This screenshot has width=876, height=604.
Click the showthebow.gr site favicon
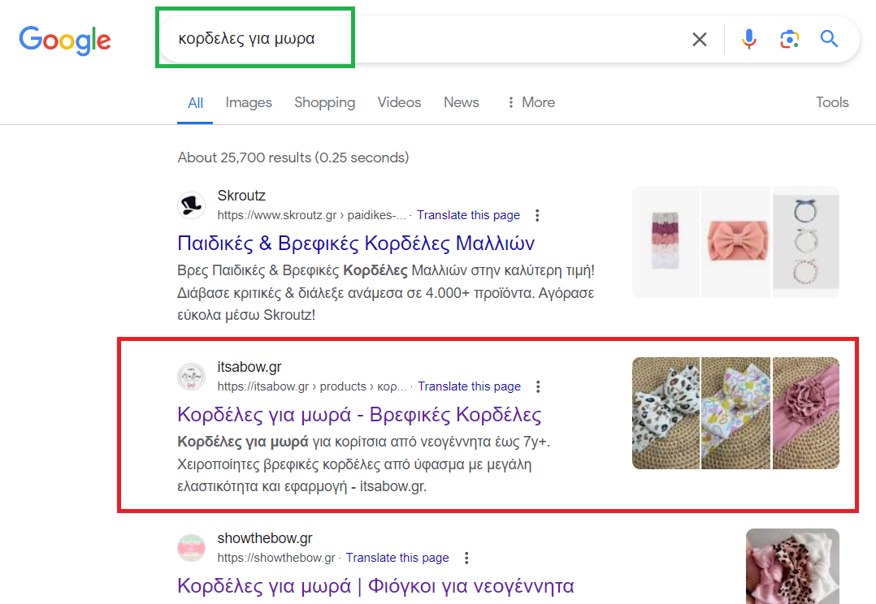click(191, 548)
